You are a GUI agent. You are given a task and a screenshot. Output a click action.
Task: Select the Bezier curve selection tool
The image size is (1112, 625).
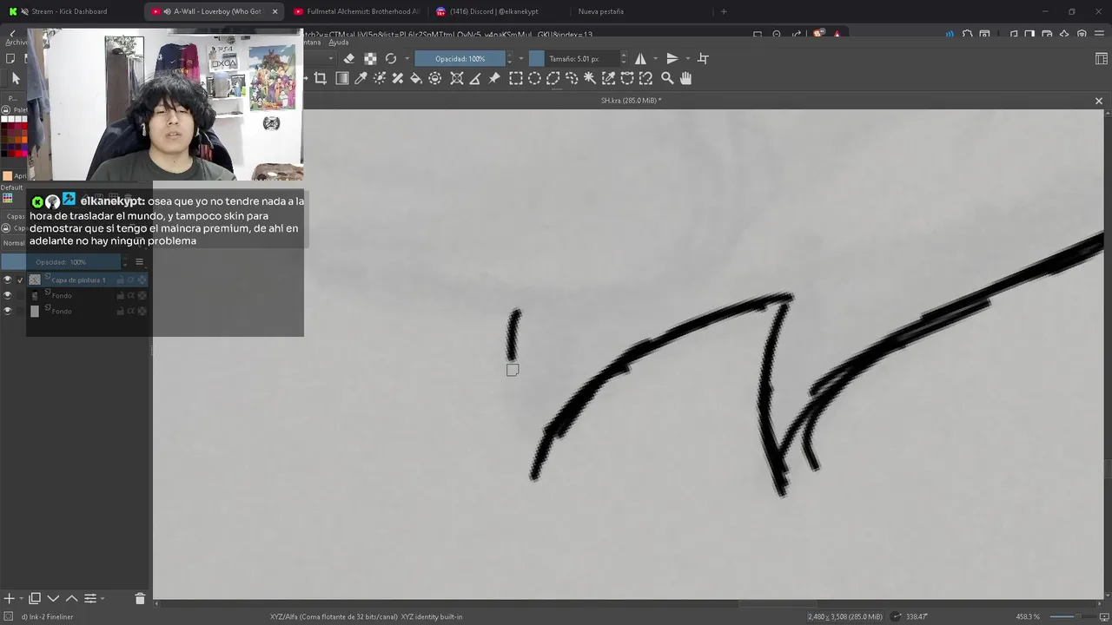pyautogui.click(x=627, y=78)
